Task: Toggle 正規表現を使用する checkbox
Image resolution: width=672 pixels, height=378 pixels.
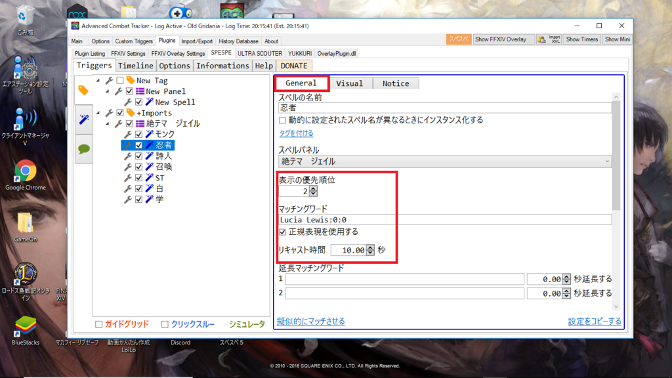Action: point(282,232)
